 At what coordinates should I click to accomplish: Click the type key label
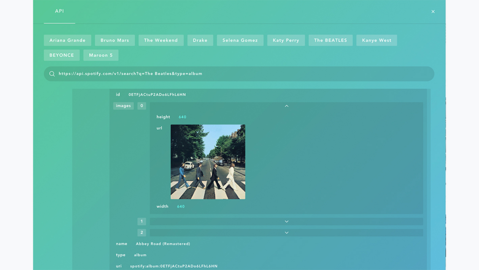pos(121,255)
